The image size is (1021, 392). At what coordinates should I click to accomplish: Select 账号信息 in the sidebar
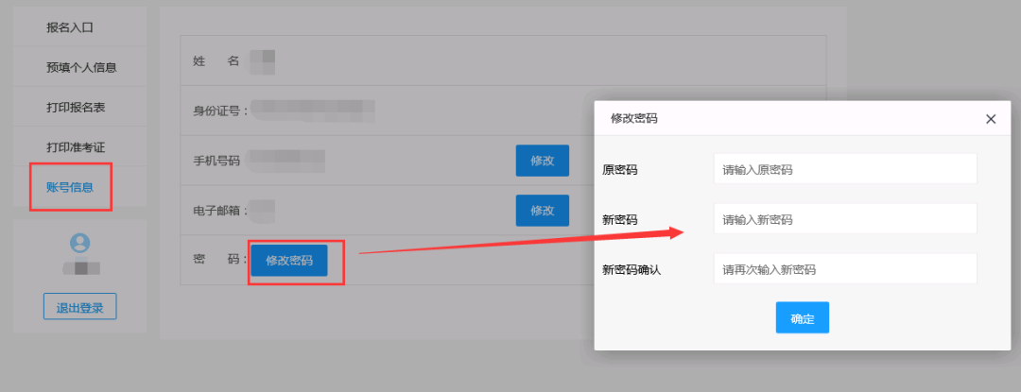[70, 187]
